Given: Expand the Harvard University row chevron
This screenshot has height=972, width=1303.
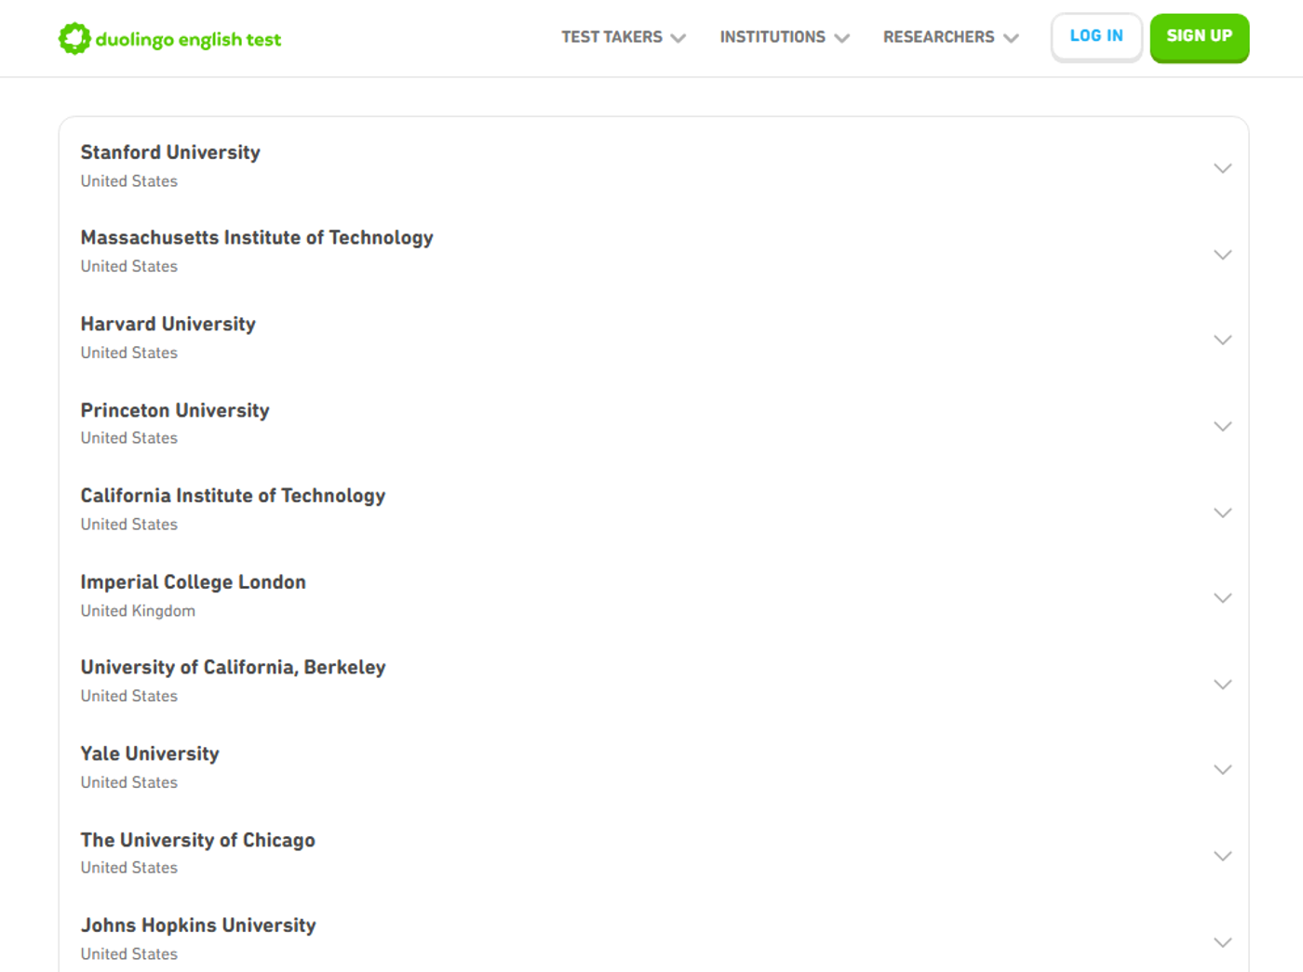Looking at the screenshot, I should tap(1223, 340).
